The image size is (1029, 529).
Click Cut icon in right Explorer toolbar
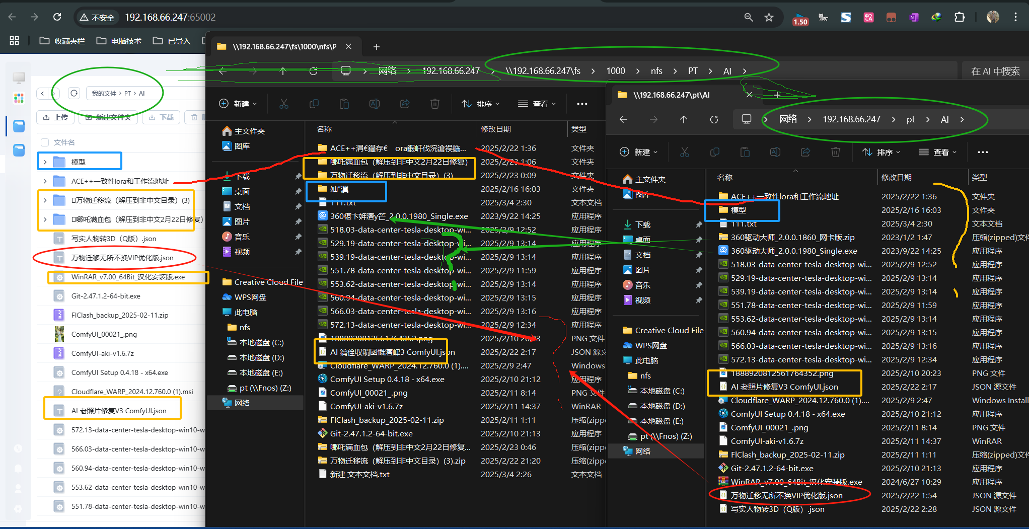pos(685,152)
